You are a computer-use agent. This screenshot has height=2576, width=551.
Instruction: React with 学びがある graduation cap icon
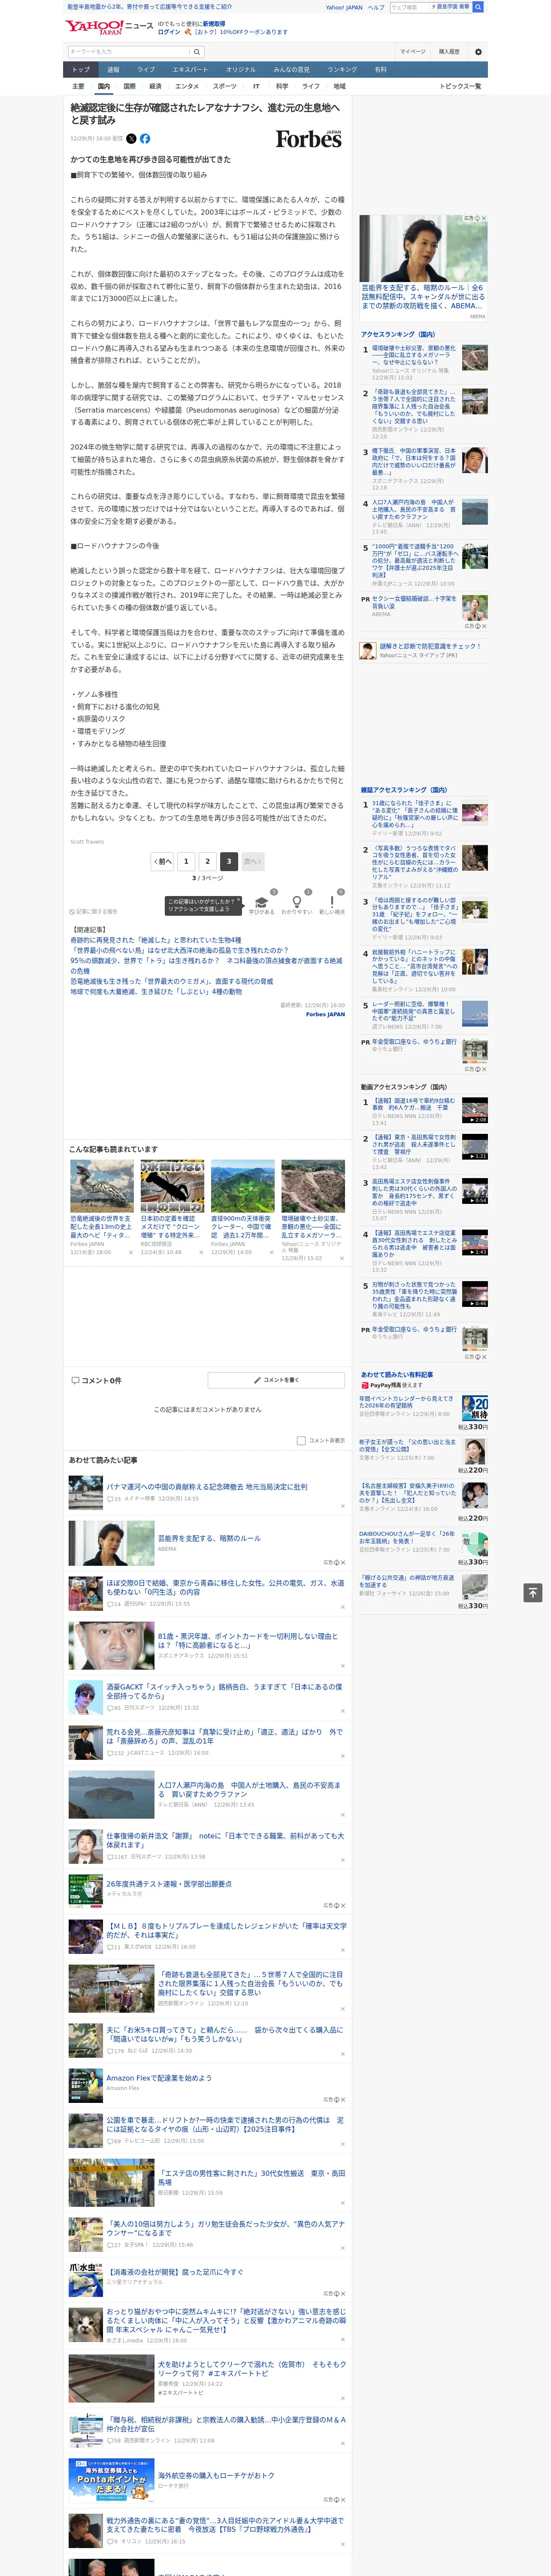pyautogui.click(x=262, y=902)
